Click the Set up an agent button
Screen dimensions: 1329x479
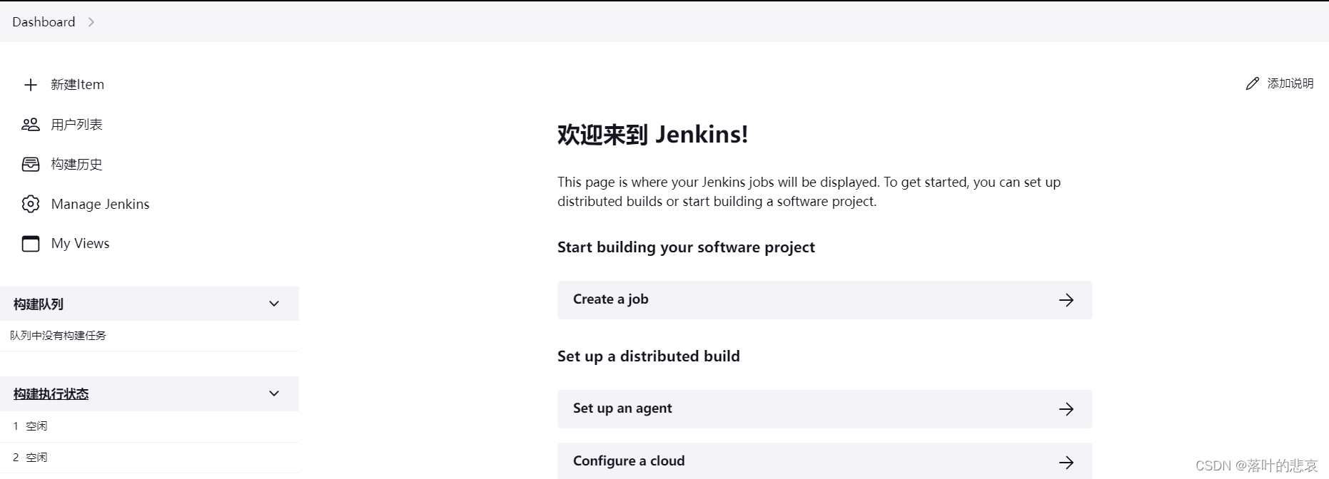tap(824, 409)
